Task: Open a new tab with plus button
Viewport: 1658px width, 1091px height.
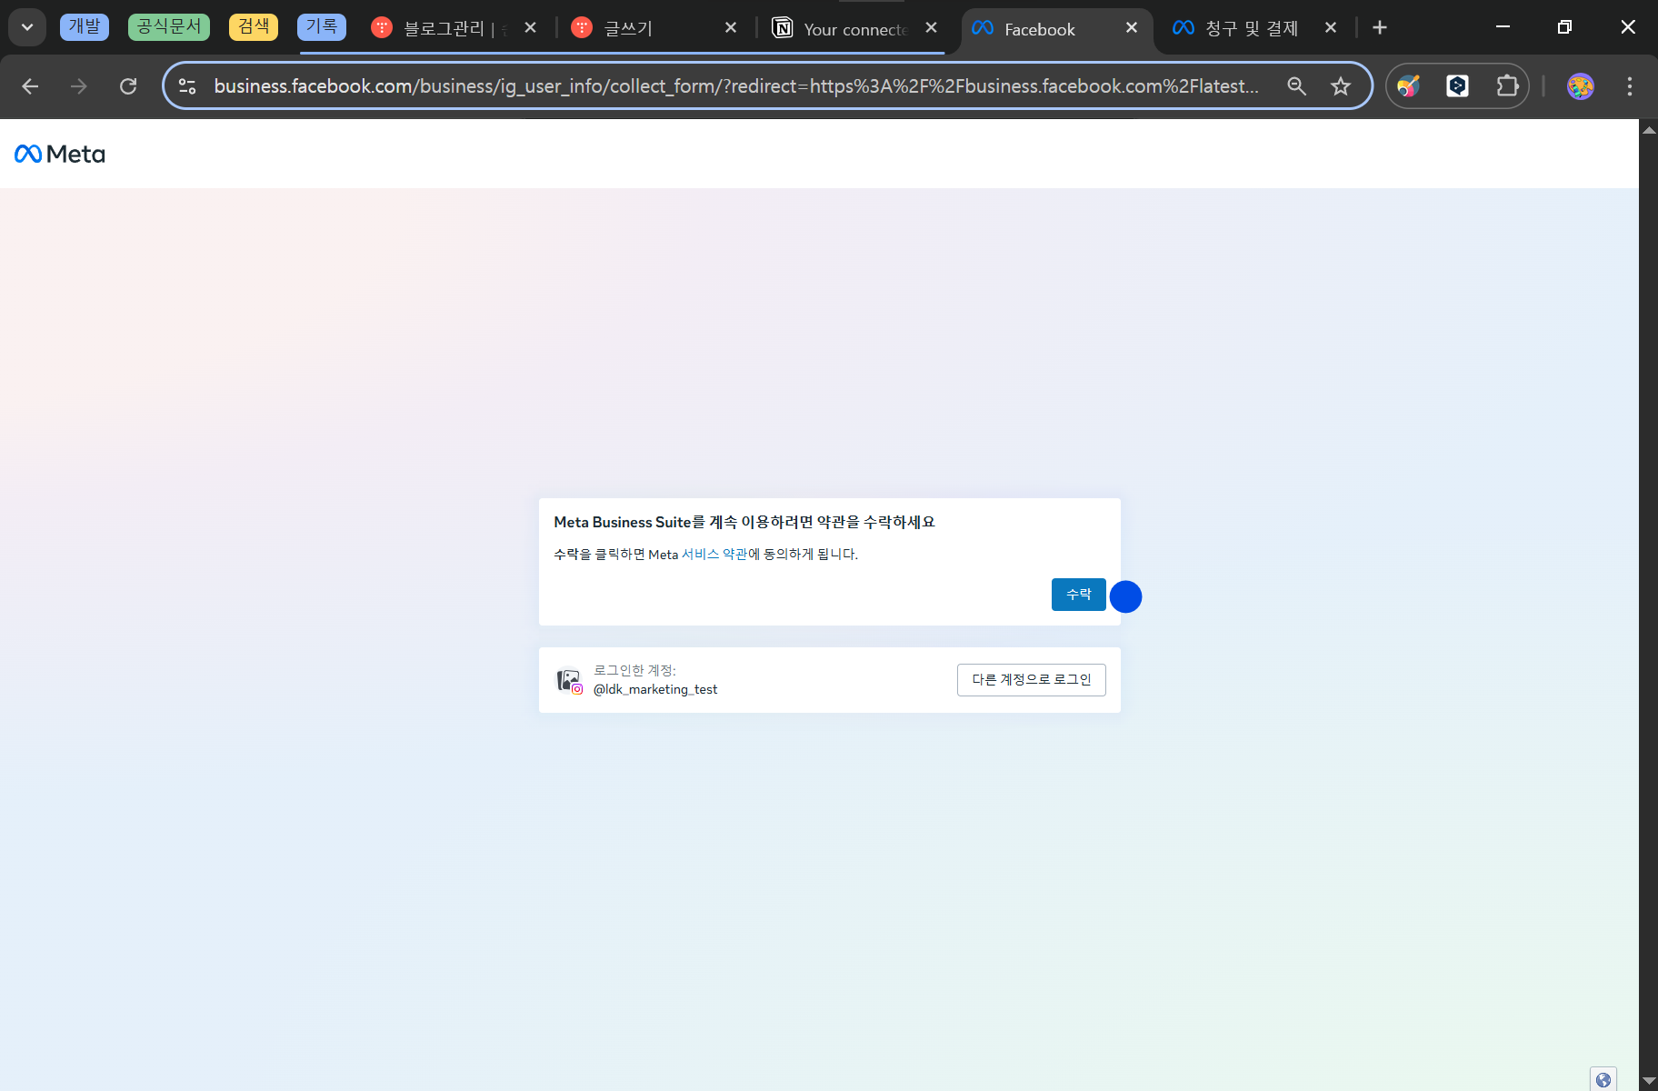Action: [x=1380, y=28]
